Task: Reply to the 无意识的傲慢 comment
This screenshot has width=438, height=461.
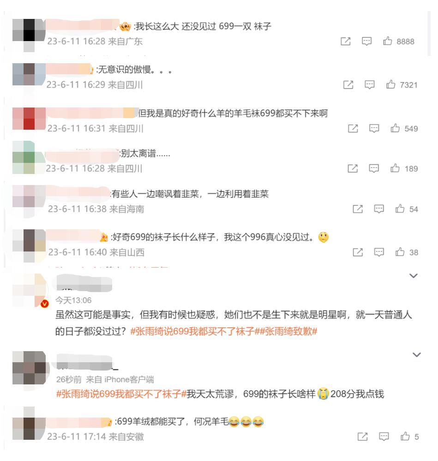Action: tap(370, 84)
